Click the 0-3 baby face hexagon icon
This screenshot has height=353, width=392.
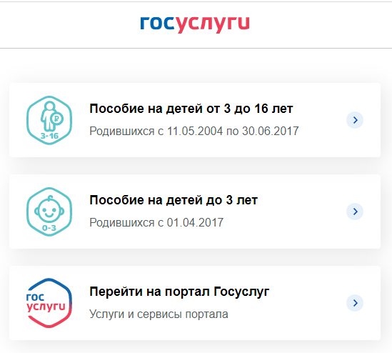click(49, 212)
